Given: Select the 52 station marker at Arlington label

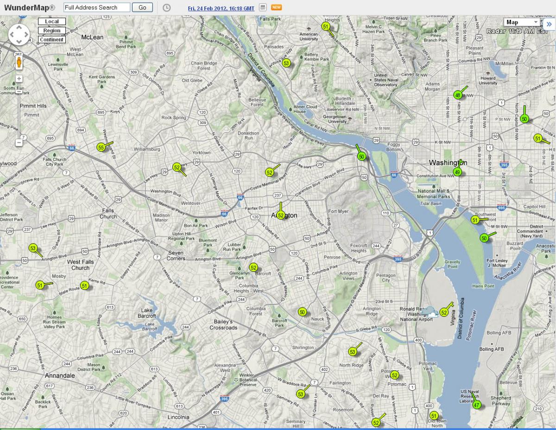Looking at the screenshot, I should [280, 215].
